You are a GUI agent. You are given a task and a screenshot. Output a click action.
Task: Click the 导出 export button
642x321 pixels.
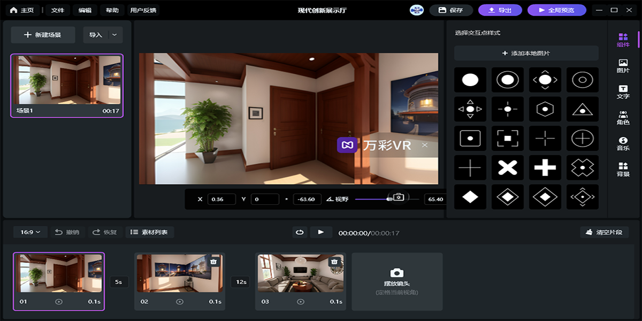[499, 10]
